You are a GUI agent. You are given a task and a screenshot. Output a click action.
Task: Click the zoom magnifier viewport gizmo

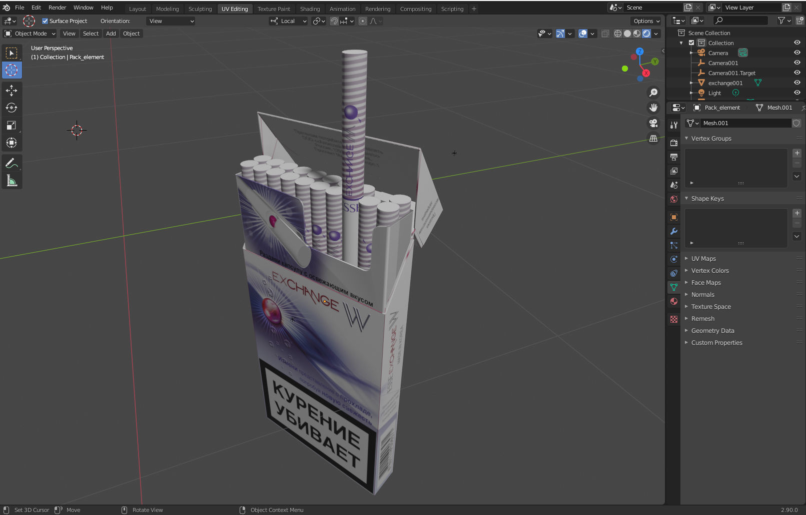[x=653, y=93]
